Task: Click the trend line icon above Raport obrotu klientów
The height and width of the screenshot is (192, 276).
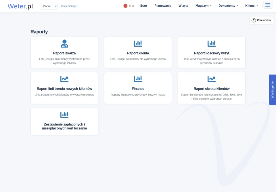Action: pyautogui.click(x=211, y=79)
